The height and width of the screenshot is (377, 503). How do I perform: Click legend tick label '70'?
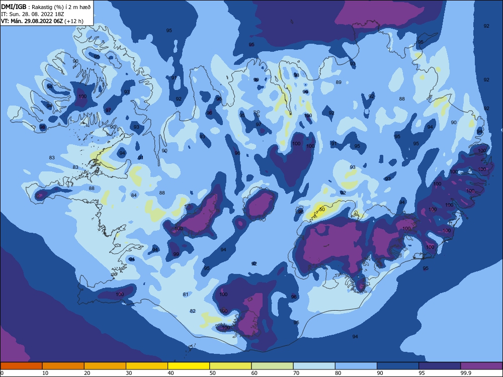[296, 373]
